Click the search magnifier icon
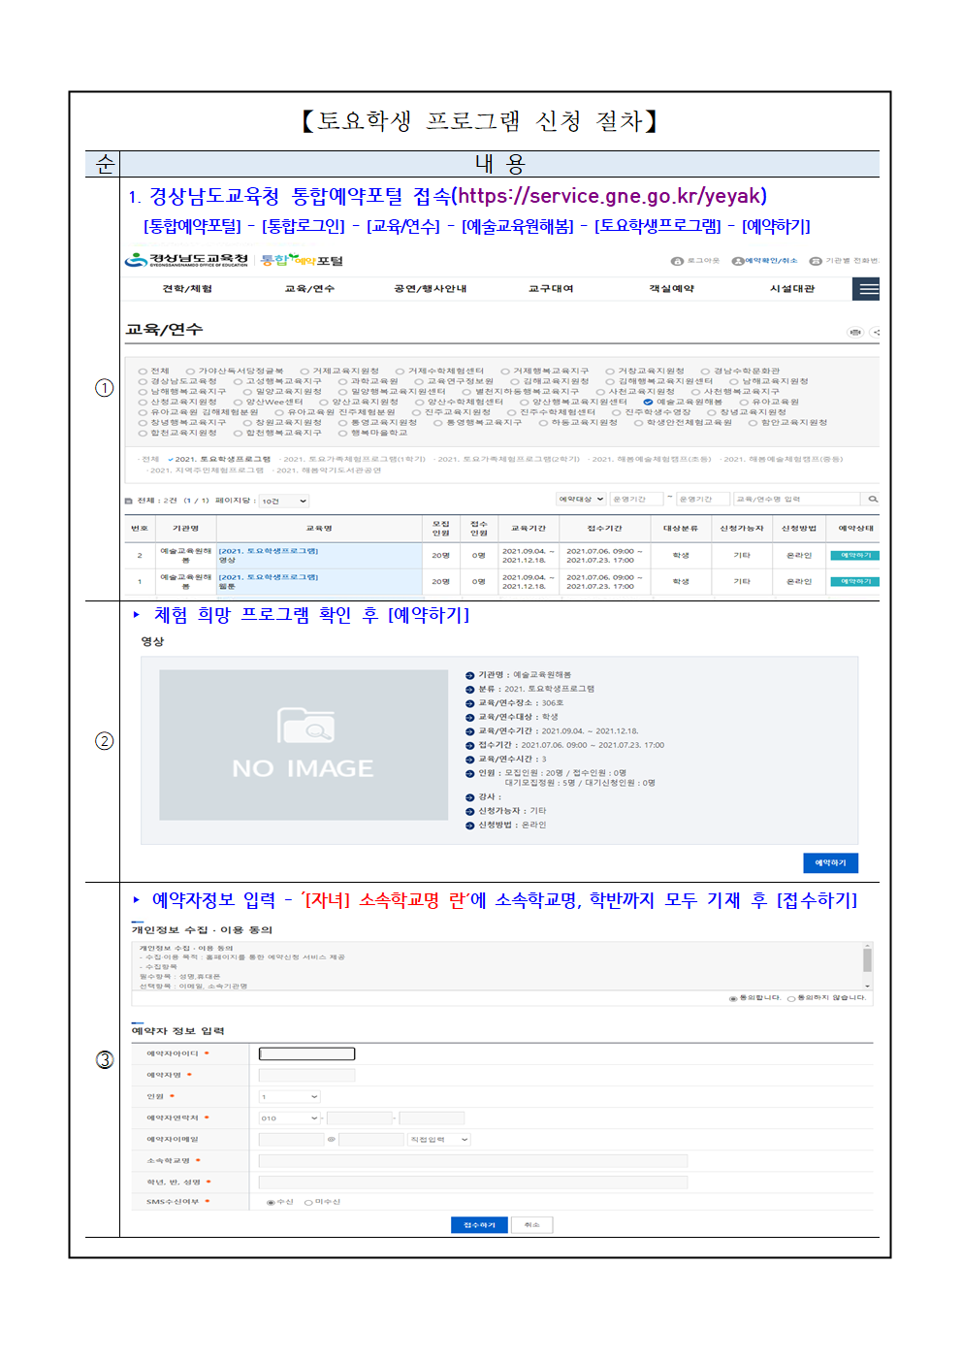This screenshot has height=1361, width=962. pyautogui.click(x=873, y=499)
